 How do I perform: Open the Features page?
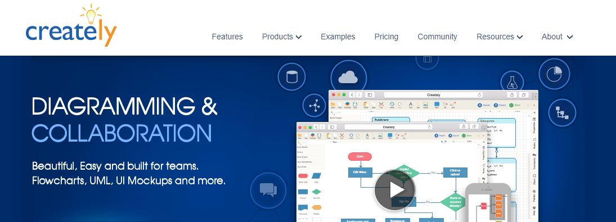(x=227, y=37)
